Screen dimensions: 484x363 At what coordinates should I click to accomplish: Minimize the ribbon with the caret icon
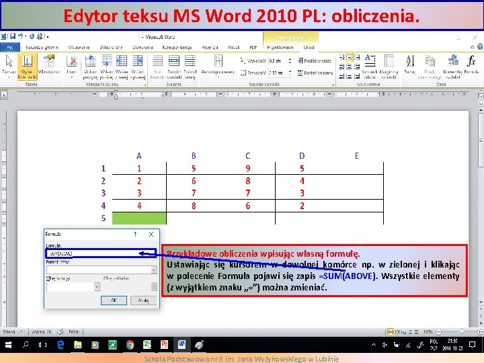click(473, 47)
